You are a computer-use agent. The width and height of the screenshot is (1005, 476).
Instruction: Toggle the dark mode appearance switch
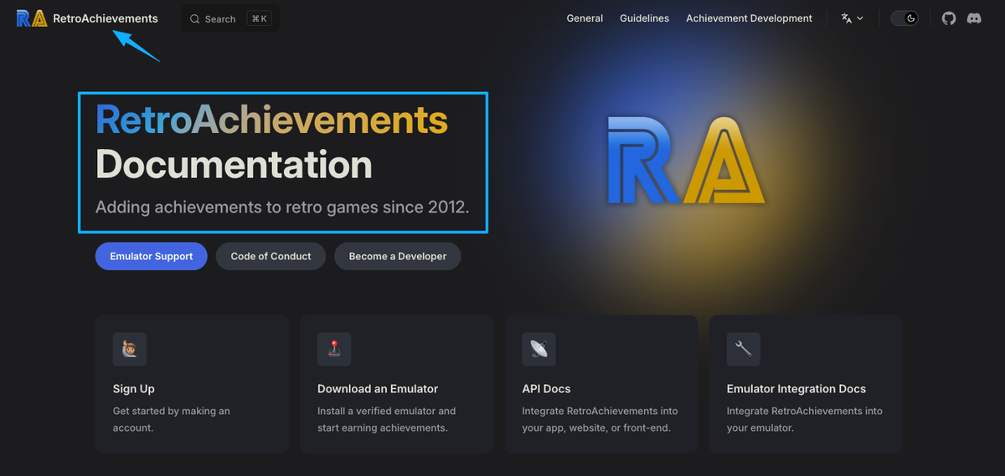(904, 18)
